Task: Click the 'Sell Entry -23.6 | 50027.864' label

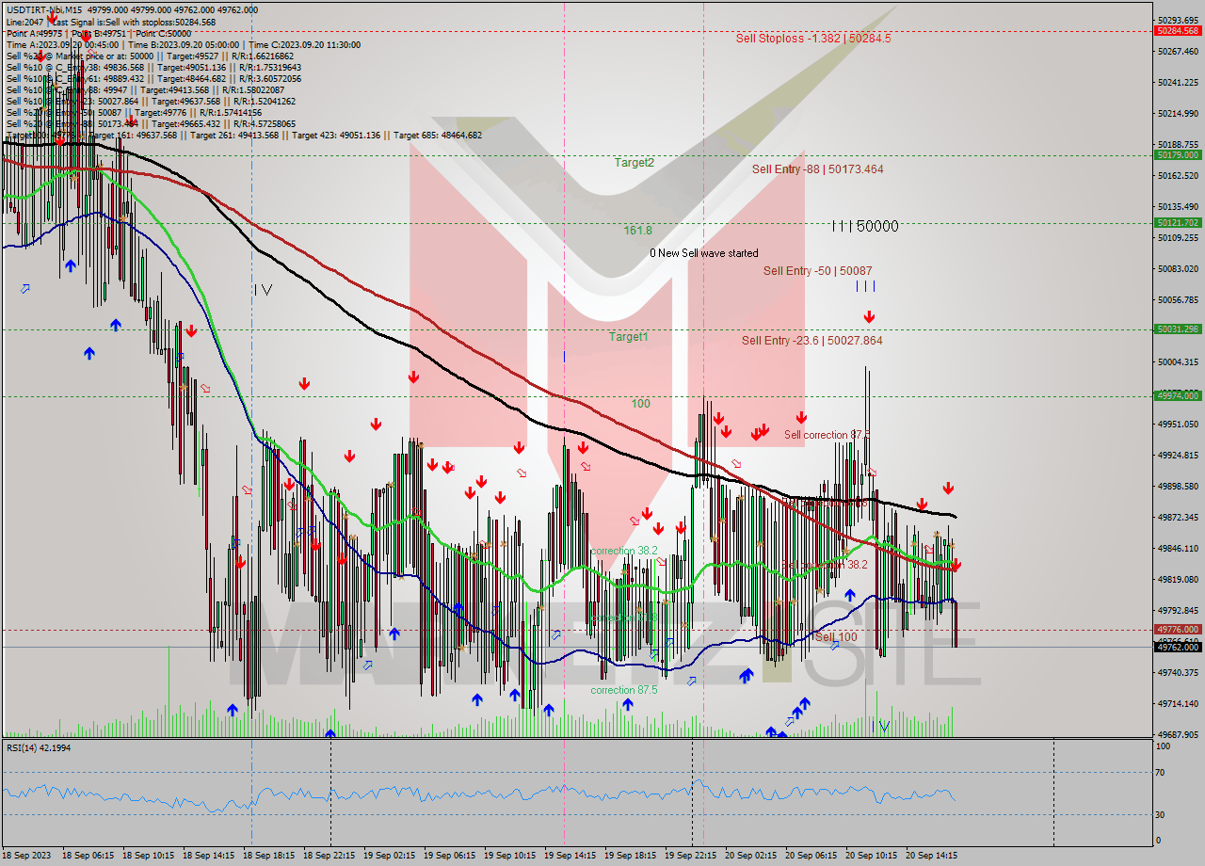Action: [811, 341]
